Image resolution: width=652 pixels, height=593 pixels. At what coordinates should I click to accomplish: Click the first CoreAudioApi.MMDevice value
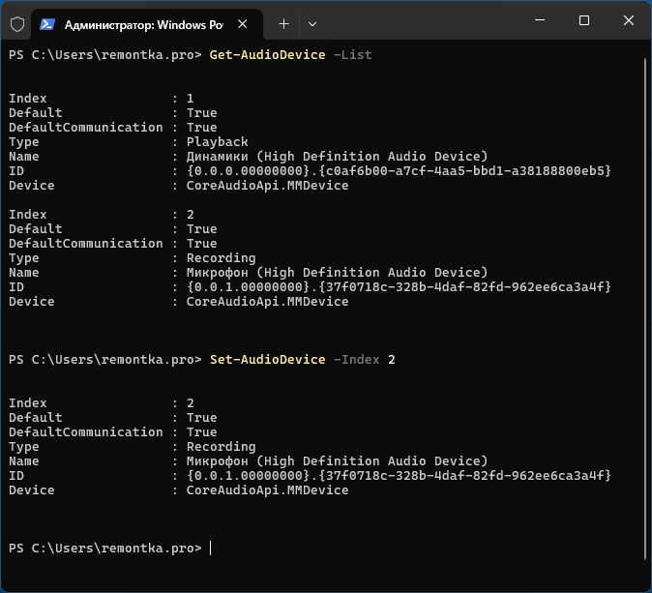tap(267, 186)
